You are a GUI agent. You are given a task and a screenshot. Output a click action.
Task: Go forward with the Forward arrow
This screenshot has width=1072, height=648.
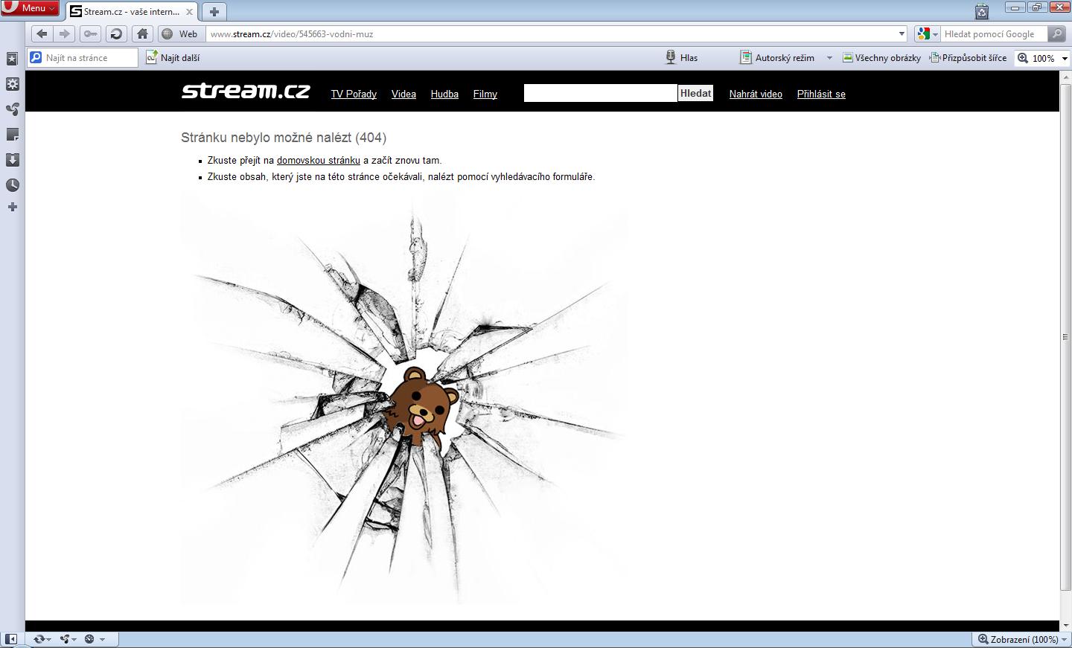[64, 33]
